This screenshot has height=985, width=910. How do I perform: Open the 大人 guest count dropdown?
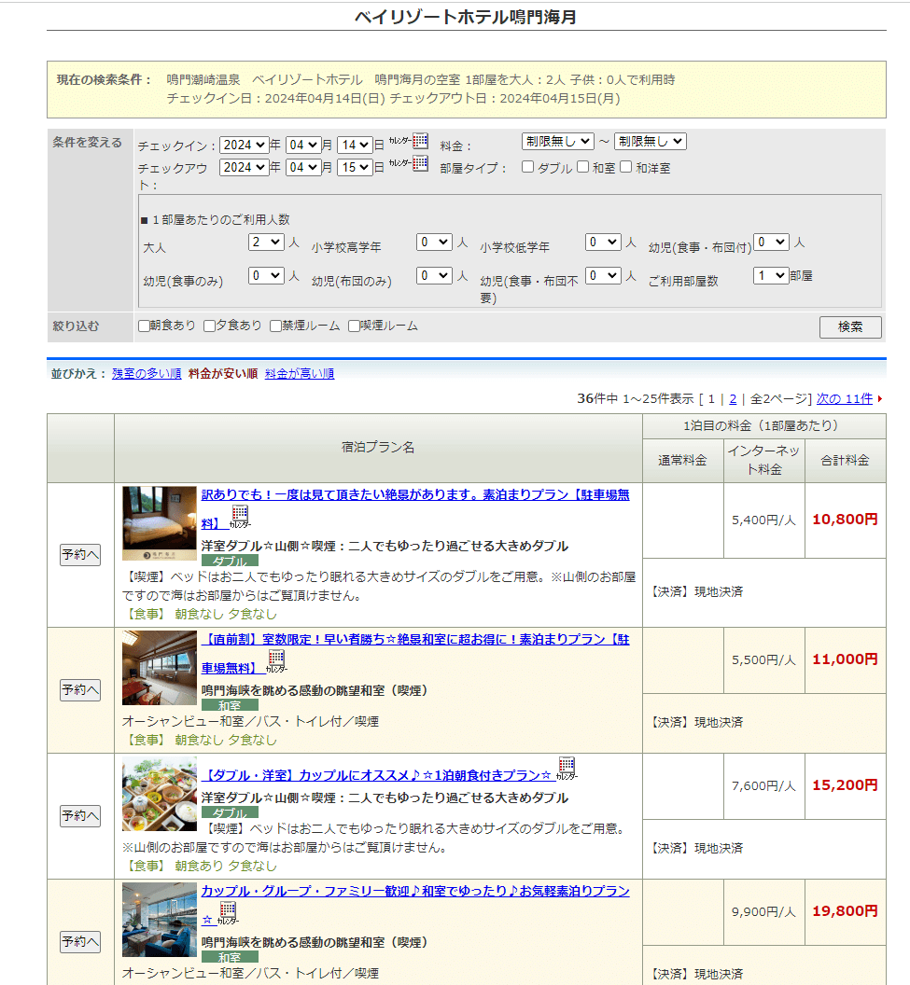click(x=266, y=242)
